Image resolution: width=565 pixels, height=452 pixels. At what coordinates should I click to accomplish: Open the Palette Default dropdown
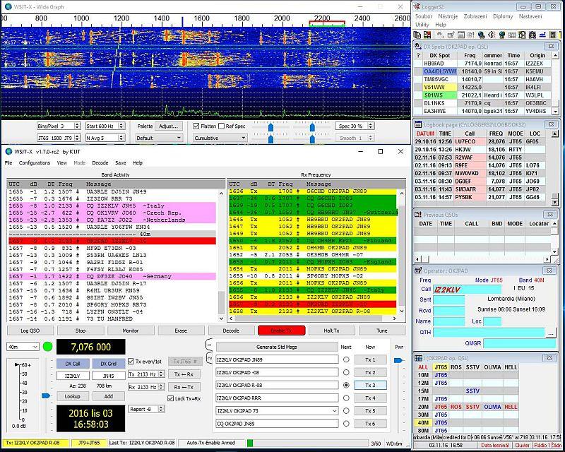158,138
